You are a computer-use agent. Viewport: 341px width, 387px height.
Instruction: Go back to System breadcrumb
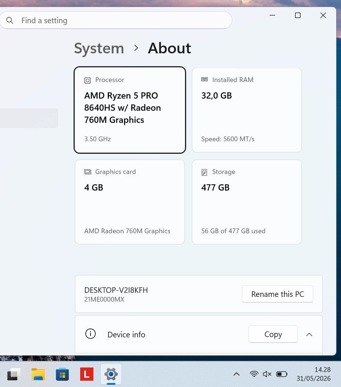coord(99,48)
